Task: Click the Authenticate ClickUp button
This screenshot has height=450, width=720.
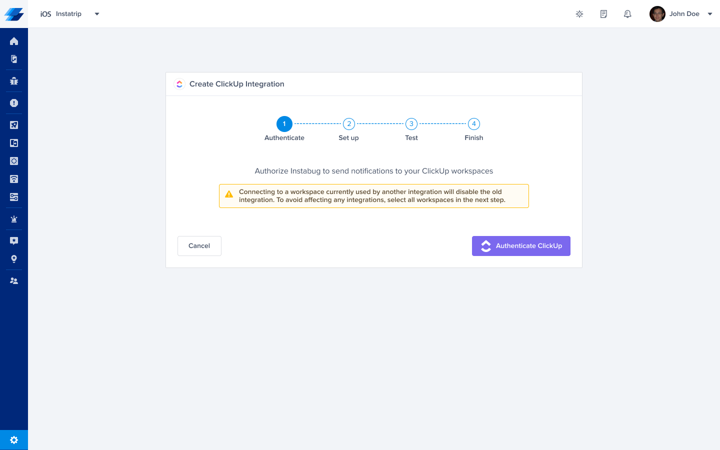Action: [521, 246]
